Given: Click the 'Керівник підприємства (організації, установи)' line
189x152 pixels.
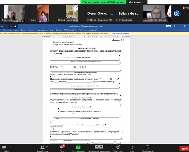Looking at the screenshot, I should pyautogui.click(x=80, y=111).
